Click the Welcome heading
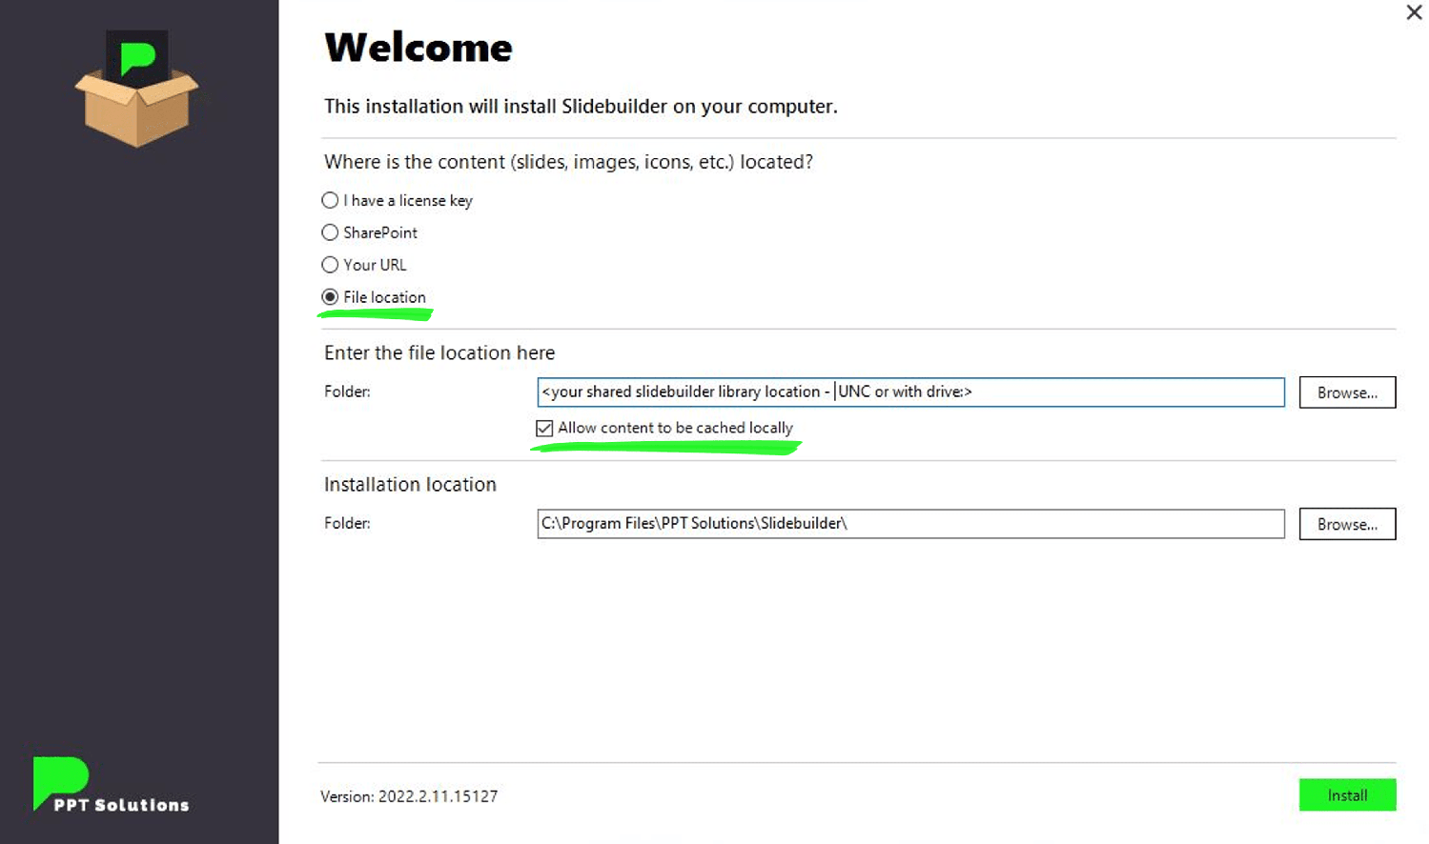Image resolution: width=1429 pixels, height=844 pixels. (418, 48)
